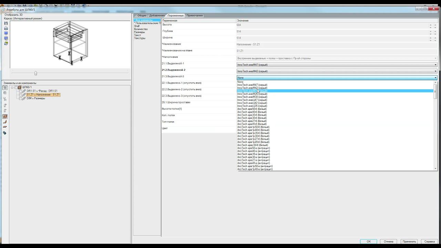Pick ArciTech арв50-б (белый) from the list

point(335,109)
